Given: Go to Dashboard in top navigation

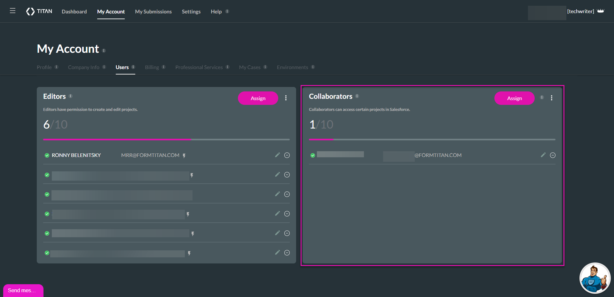Looking at the screenshot, I should coord(74,12).
